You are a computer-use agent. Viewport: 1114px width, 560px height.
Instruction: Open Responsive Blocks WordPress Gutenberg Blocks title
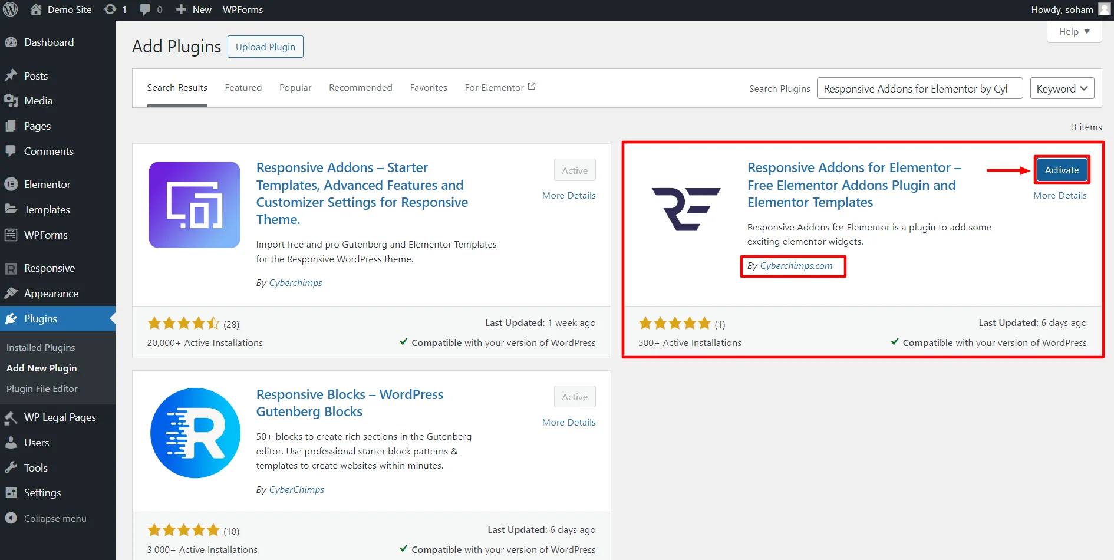click(350, 403)
